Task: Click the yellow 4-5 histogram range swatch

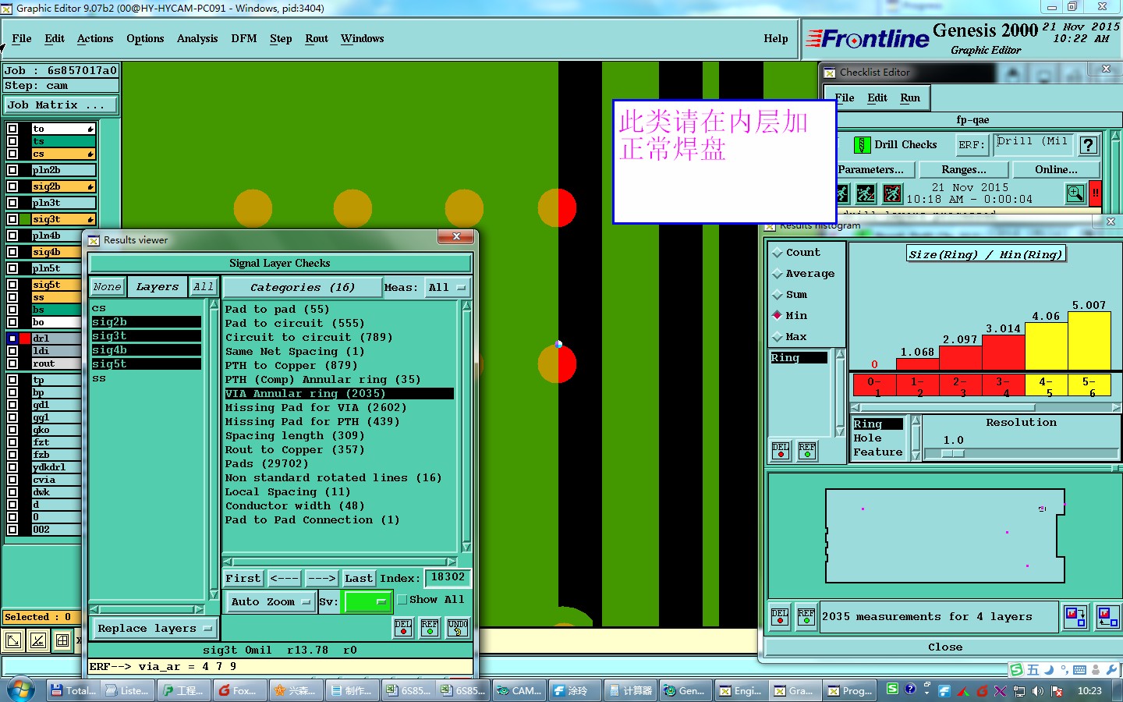Action: [1046, 386]
